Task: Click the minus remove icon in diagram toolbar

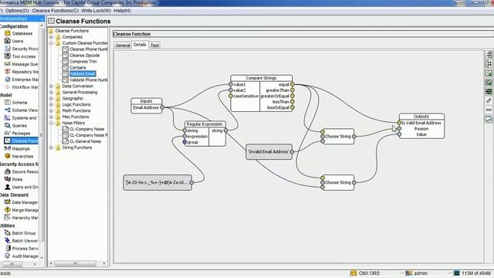Action: (489, 110)
